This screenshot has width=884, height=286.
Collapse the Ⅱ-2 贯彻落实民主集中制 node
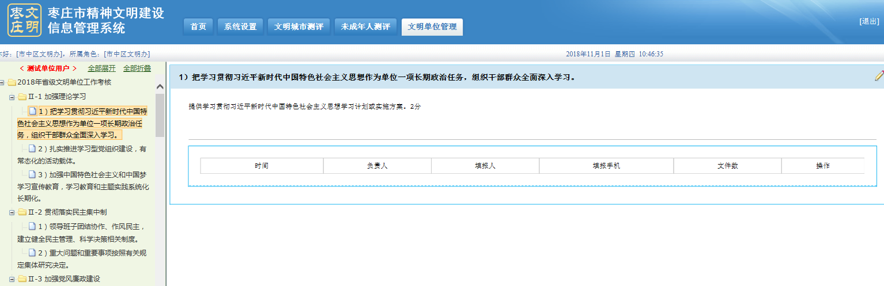pyautogui.click(x=12, y=212)
